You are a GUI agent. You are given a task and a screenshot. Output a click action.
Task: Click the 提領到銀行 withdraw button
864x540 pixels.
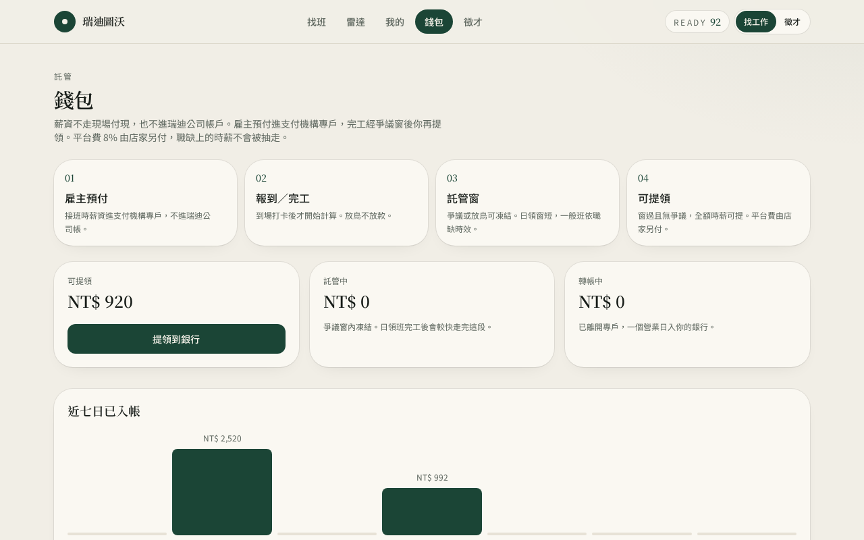coord(176,339)
